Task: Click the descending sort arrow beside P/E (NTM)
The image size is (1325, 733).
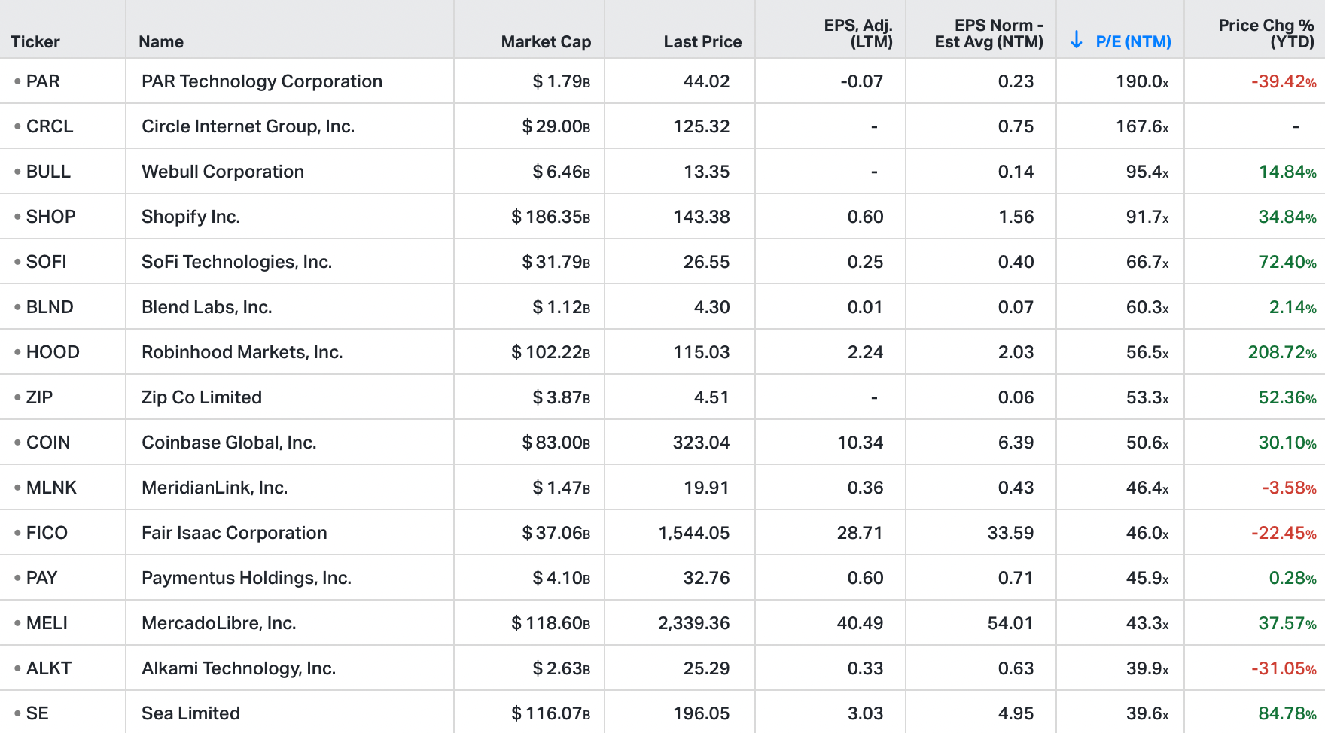Action: pyautogui.click(x=1077, y=40)
